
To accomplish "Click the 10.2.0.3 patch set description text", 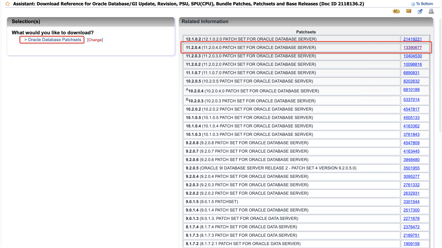I will point(251,101).
